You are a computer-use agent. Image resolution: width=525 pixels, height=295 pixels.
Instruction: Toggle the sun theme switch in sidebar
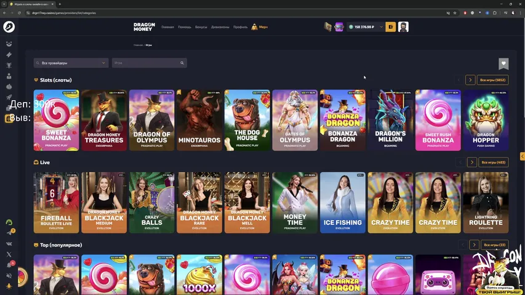pyautogui.click(x=9, y=286)
